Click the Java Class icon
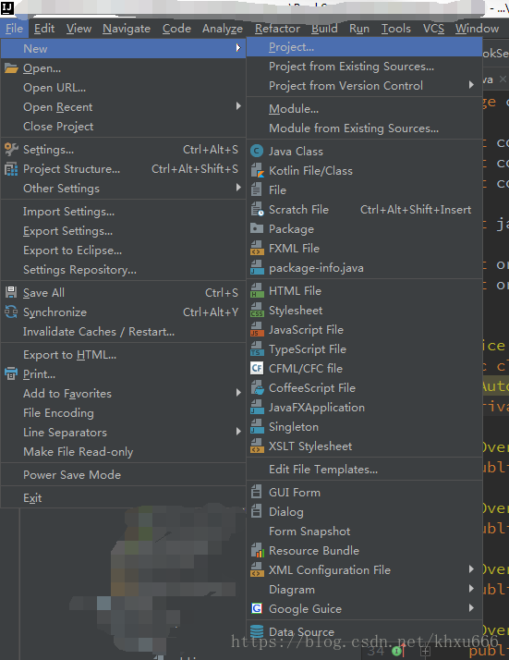This screenshot has width=509, height=660. point(257,151)
